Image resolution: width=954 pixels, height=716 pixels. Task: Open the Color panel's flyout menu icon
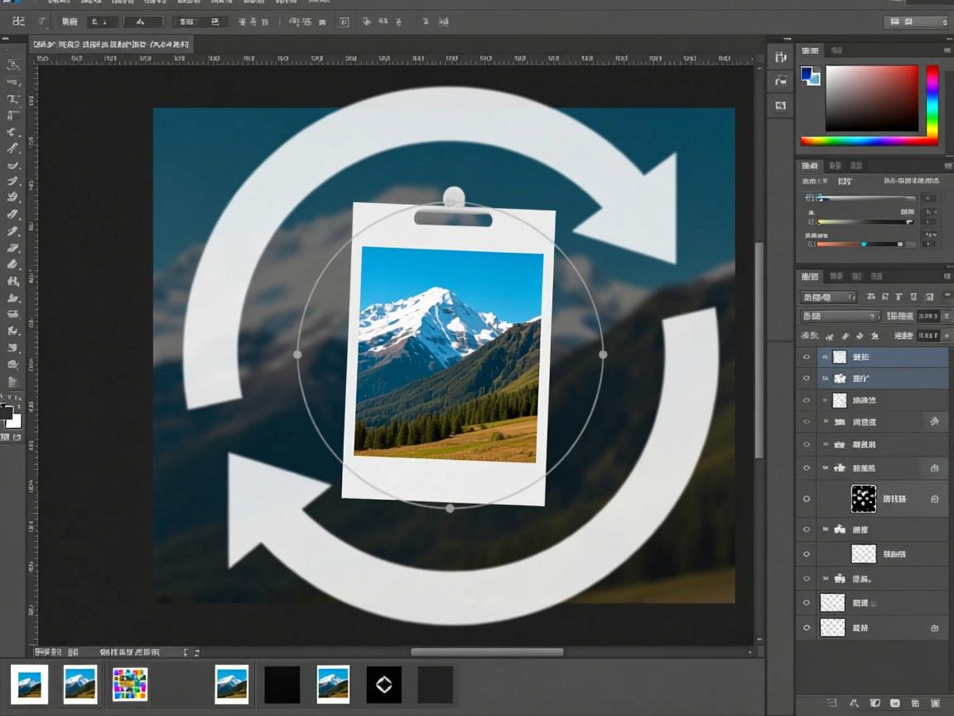point(947,51)
